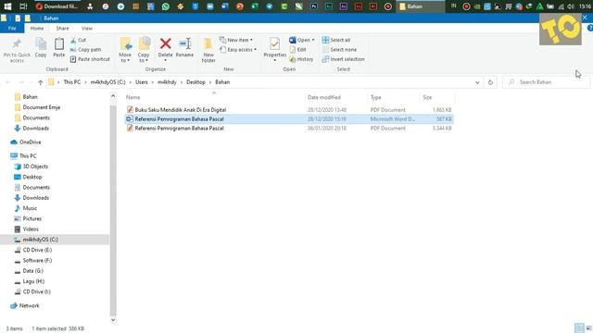This screenshot has width=593, height=333.
Task: Select Network in navigation pane
Action: tap(29, 306)
